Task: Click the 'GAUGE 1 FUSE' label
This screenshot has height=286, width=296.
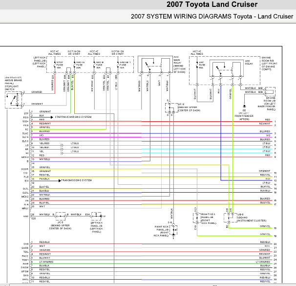Action: 125,65
